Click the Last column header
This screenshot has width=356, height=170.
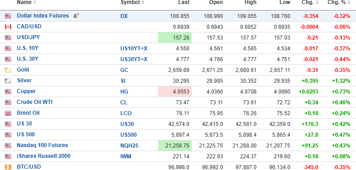point(184,3)
